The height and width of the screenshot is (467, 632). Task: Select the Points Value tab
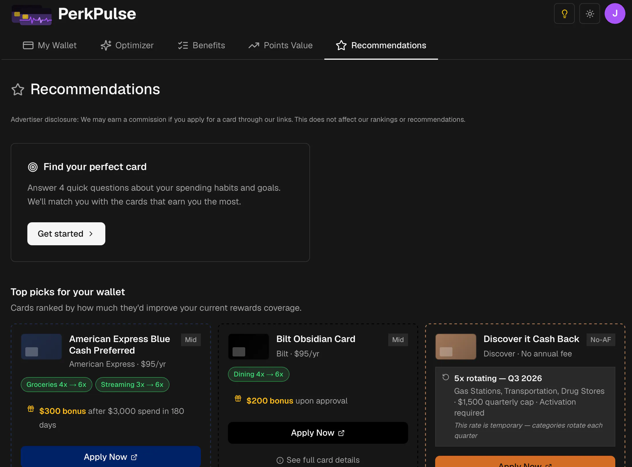(280, 45)
